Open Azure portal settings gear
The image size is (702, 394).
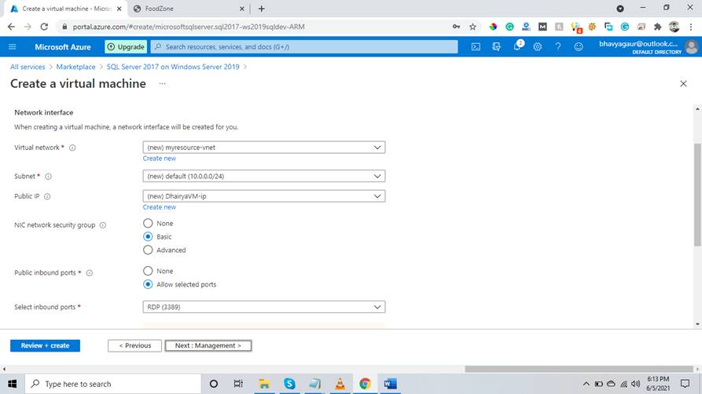(537, 46)
